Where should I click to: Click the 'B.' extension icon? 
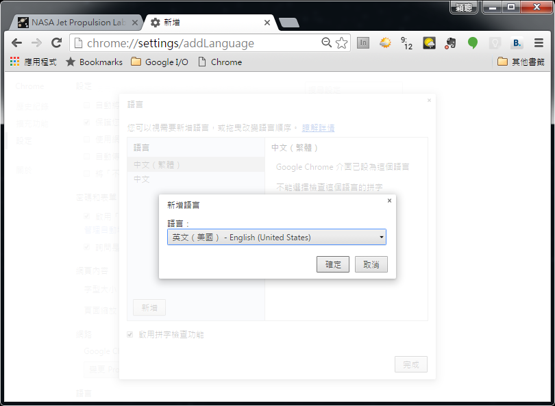517,43
